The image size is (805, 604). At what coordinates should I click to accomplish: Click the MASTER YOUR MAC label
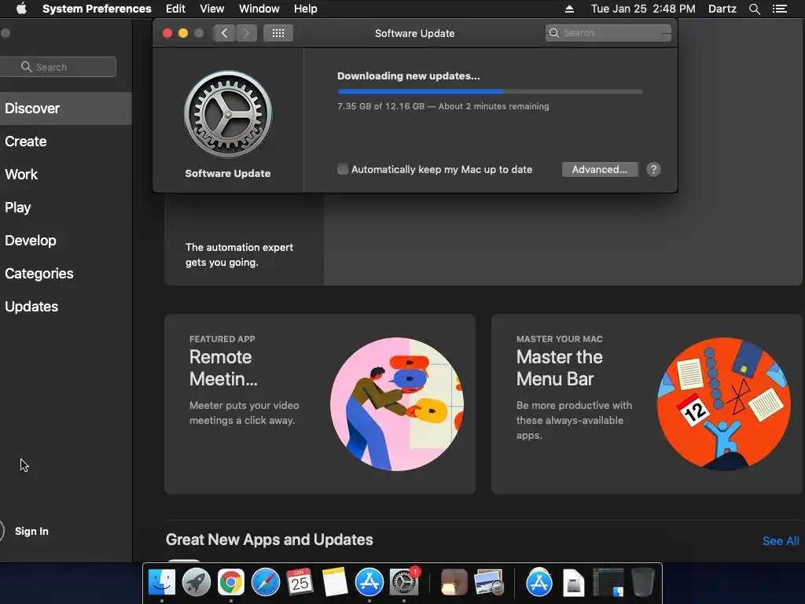560,339
